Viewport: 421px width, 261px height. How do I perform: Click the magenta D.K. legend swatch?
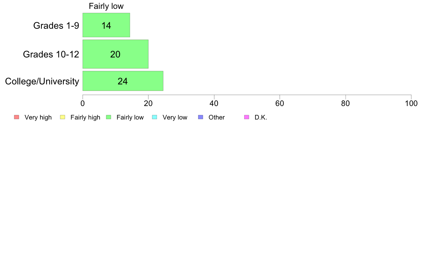pos(247,117)
